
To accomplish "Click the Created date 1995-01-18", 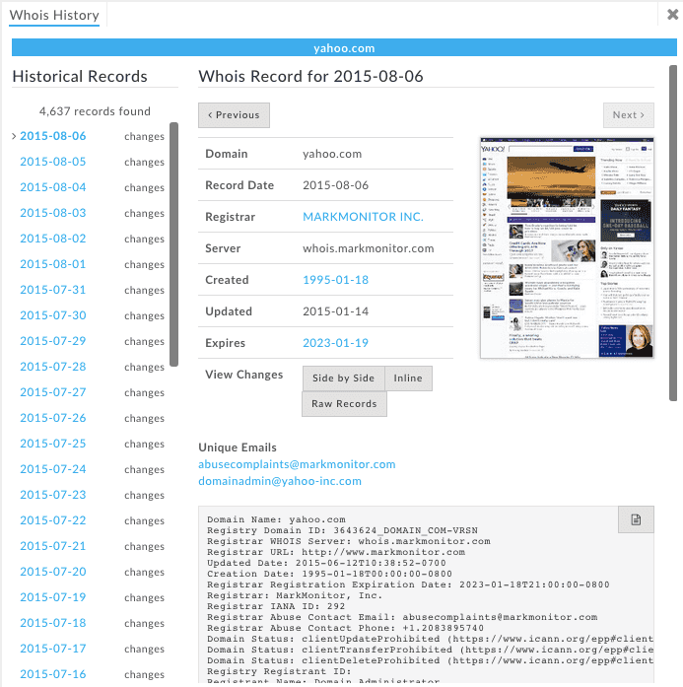I will point(335,280).
